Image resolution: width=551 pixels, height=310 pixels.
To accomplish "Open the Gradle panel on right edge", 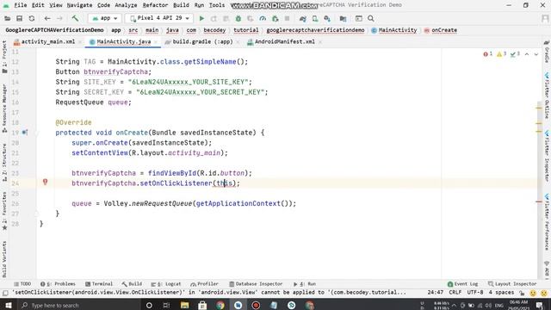I will [x=547, y=52].
